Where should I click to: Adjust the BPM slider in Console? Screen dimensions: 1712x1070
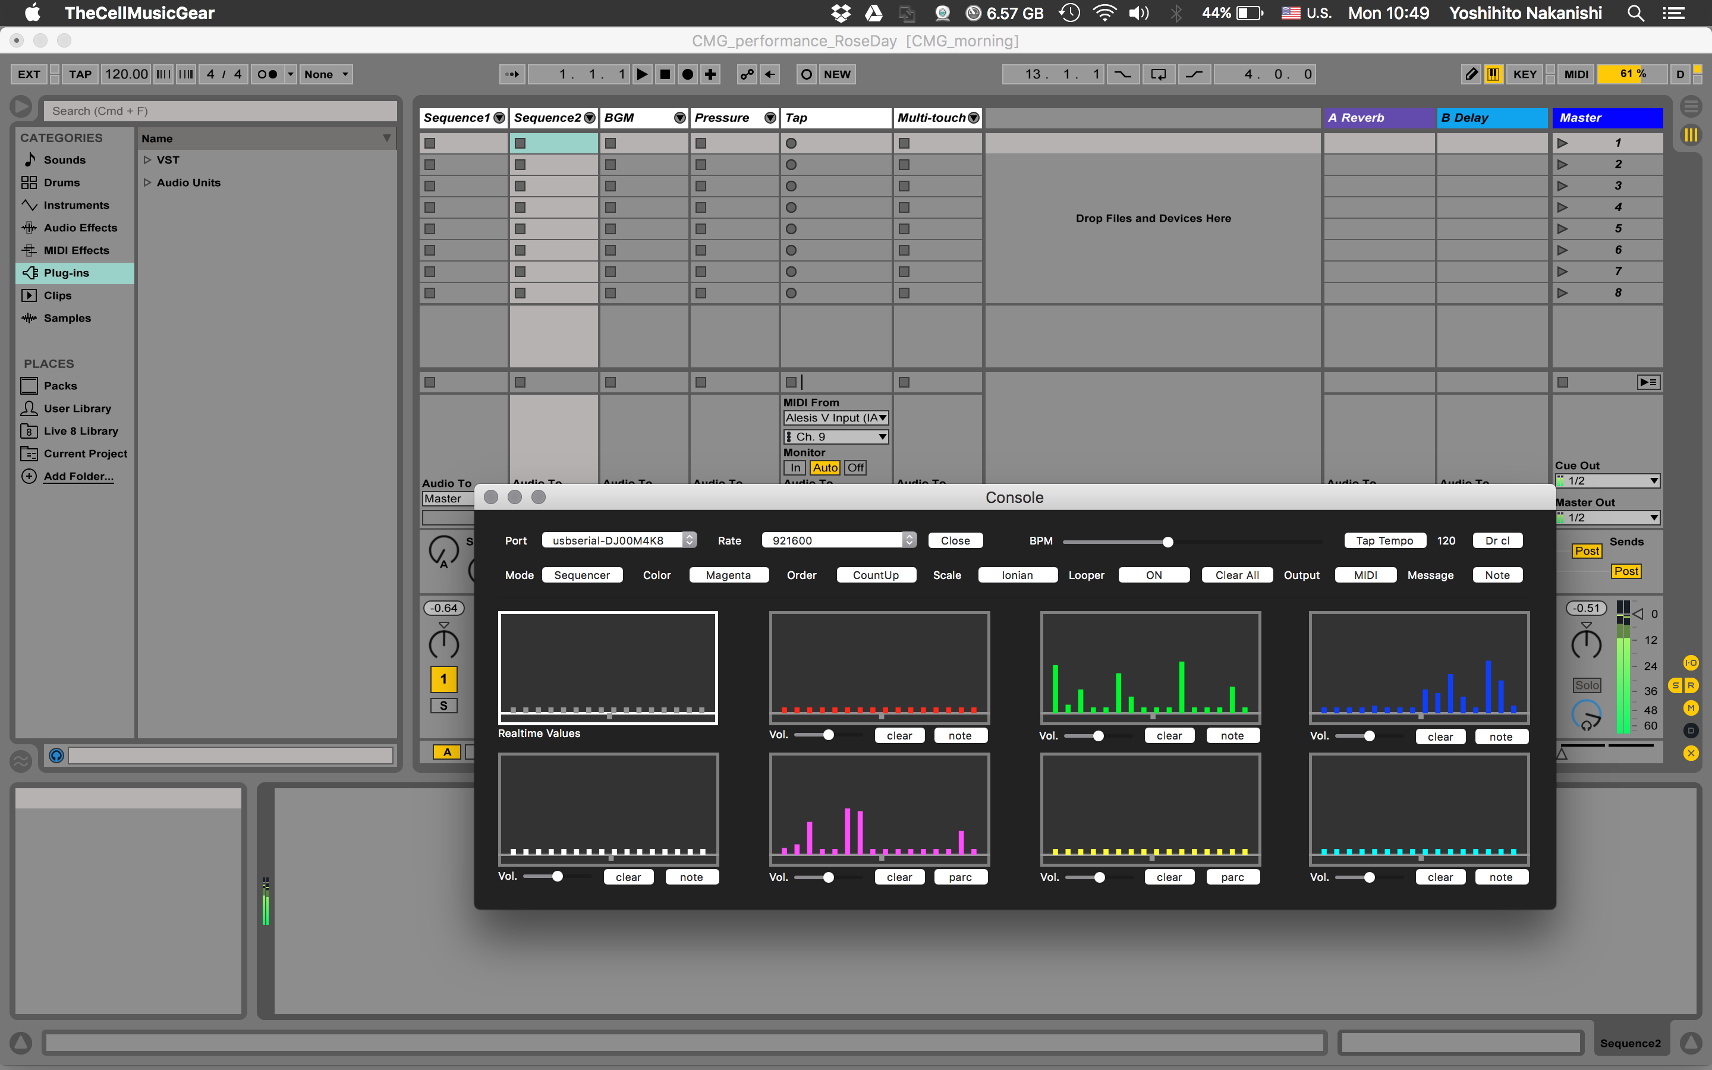[1168, 542]
